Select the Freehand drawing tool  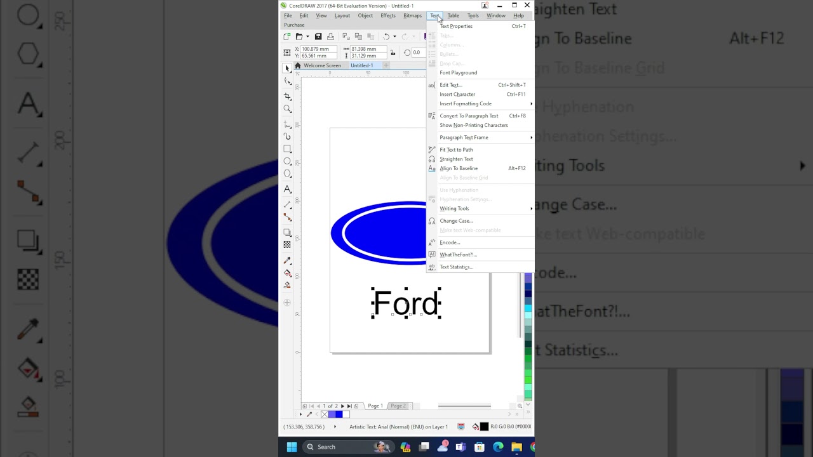pos(287,124)
